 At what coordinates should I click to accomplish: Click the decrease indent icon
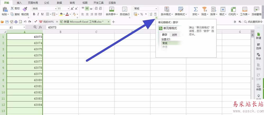(x=96, y=9)
